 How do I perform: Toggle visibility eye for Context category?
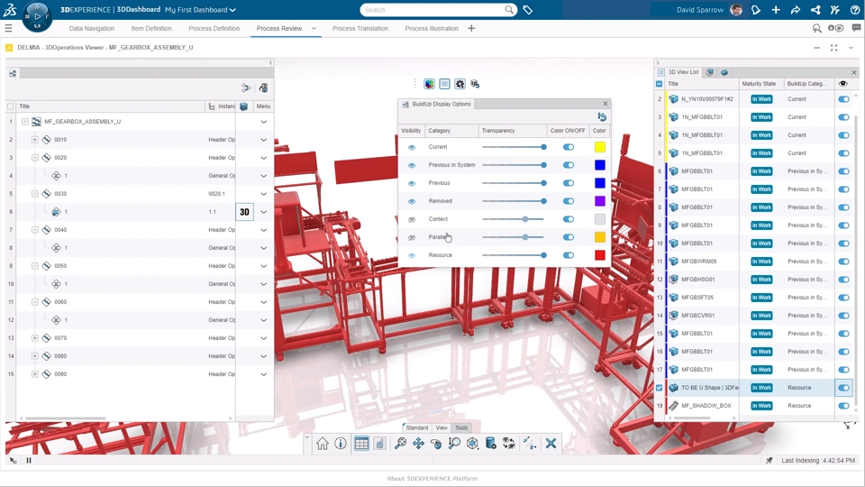[412, 219]
